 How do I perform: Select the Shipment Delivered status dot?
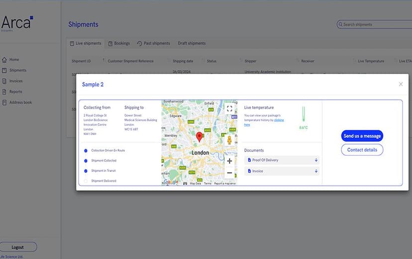[86, 181]
